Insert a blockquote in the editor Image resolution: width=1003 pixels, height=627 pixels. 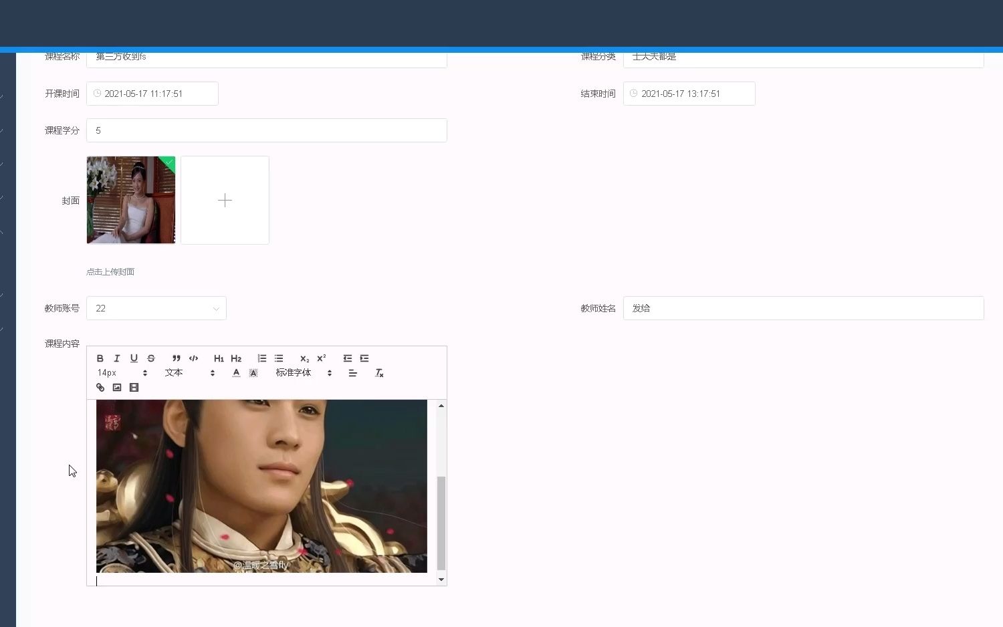pos(177,358)
